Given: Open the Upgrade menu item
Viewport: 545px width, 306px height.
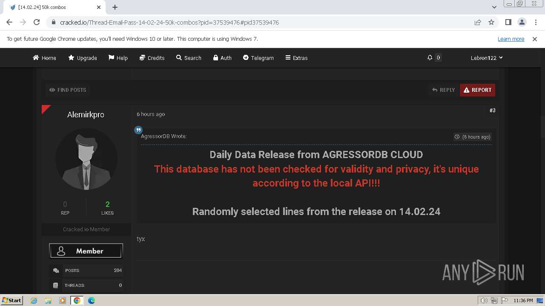Looking at the screenshot, I should point(83,58).
